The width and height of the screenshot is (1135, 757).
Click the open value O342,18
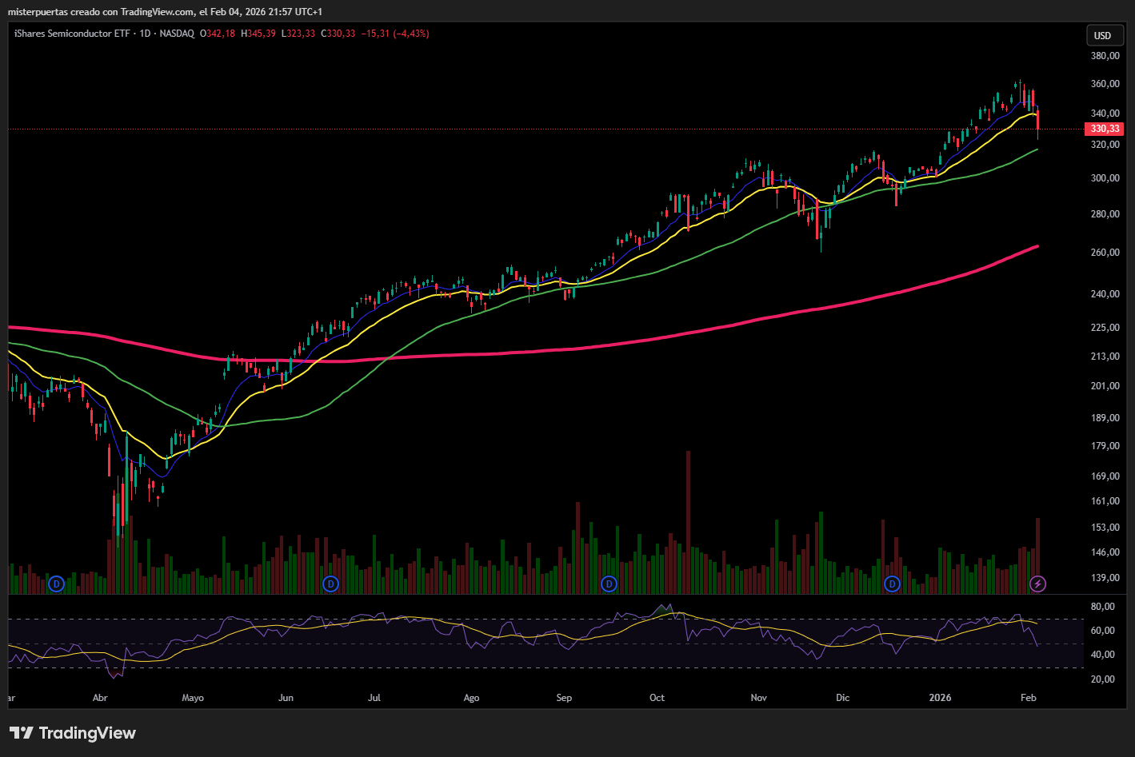click(x=218, y=34)
